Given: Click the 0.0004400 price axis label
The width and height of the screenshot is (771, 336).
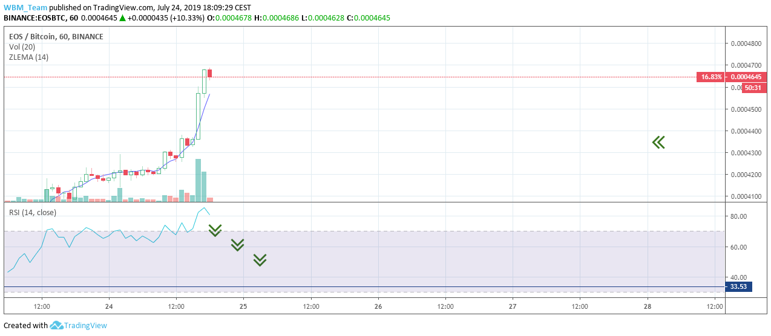Looking at the screenshot, I should 746,131.
